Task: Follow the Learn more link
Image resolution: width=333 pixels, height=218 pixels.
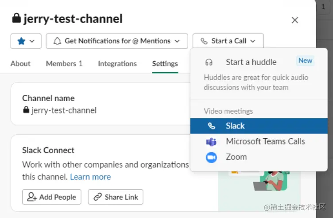Action: click(x=90, y=177)
